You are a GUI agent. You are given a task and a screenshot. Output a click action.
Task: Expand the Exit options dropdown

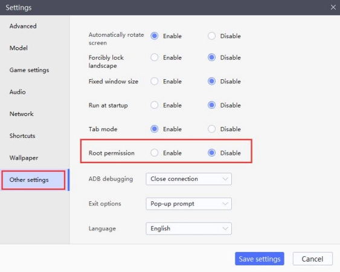[x=188, y=204]
